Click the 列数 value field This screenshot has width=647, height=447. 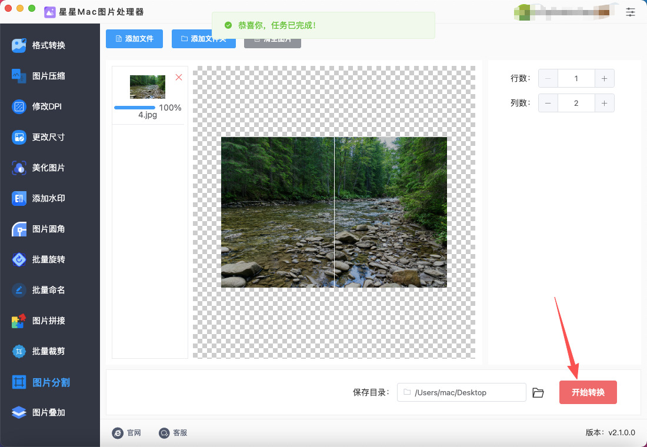tap(576, 103)
